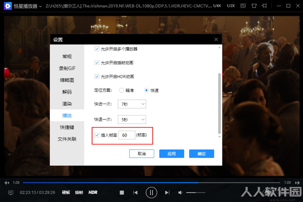Click the settings scroll-up arrow
Viewport: 303px width, 202px height.
(x=219, y=47)
